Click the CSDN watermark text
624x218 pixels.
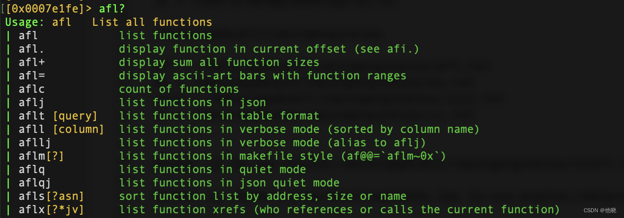pos(602,210)
